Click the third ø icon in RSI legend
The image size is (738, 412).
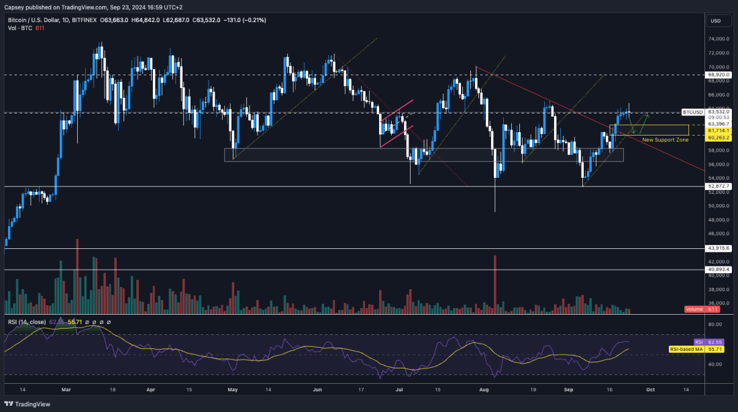101,322
